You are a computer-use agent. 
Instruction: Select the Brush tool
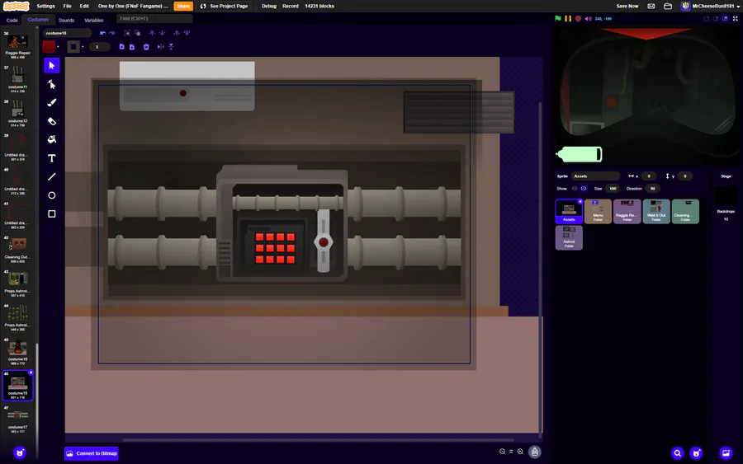pos(52,103)
